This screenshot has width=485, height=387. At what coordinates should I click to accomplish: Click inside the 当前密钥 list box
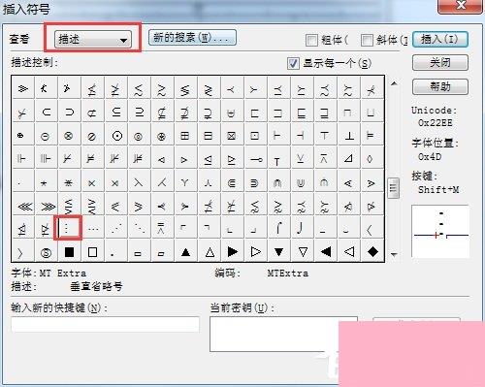point(283,334)
